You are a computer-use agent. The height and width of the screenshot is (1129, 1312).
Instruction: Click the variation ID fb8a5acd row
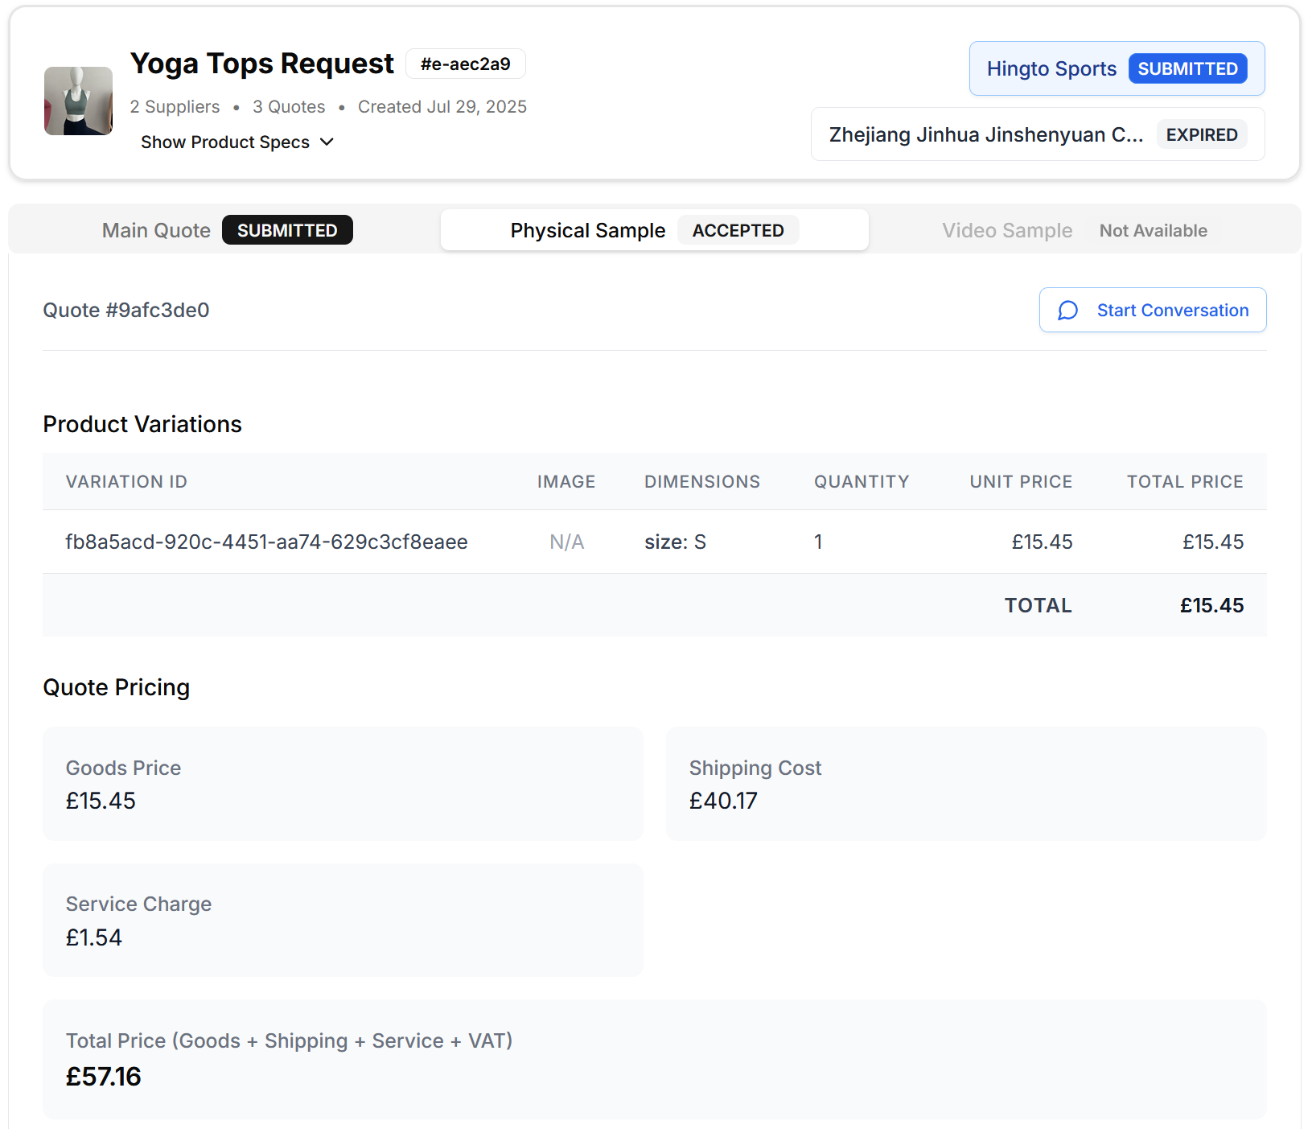pyautogui.click(x=267, y=542)
